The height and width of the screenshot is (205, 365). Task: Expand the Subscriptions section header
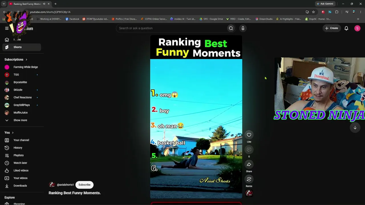(x=16, y=60)
